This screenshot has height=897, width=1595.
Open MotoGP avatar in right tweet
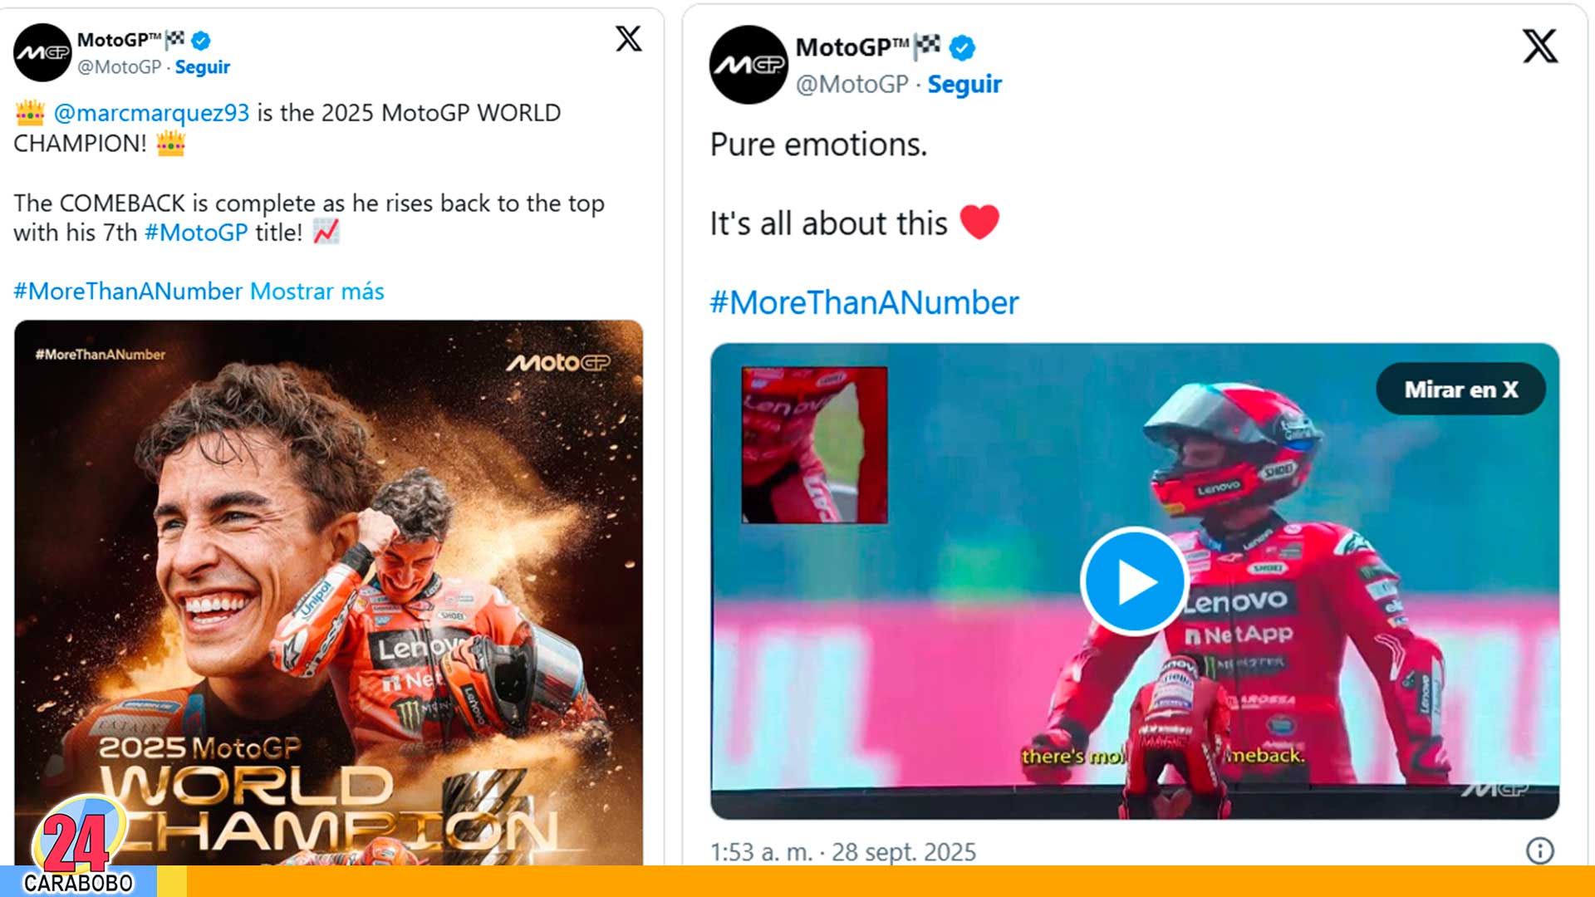(748, 65)
